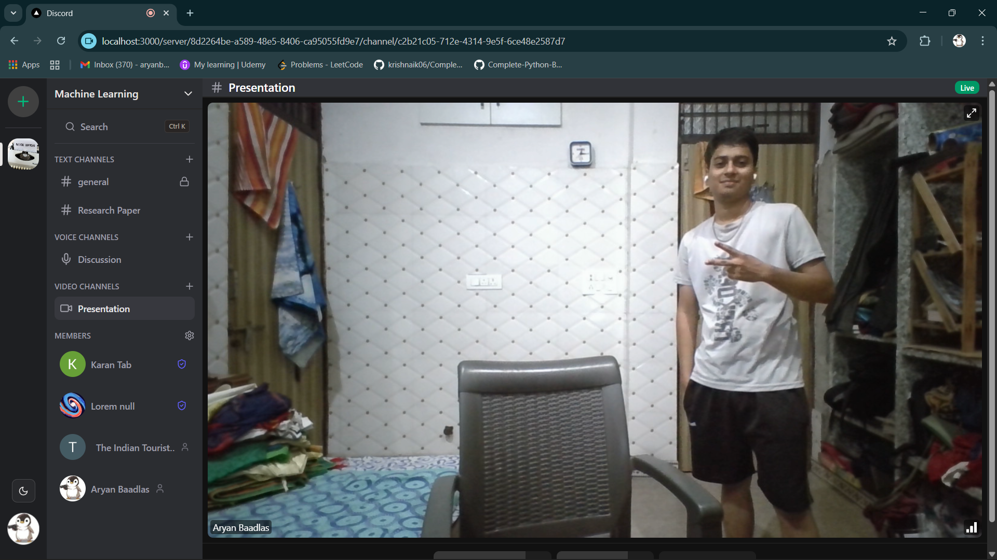
Task: Open the tab search dropdown arrow
Action: pos(13,13)
